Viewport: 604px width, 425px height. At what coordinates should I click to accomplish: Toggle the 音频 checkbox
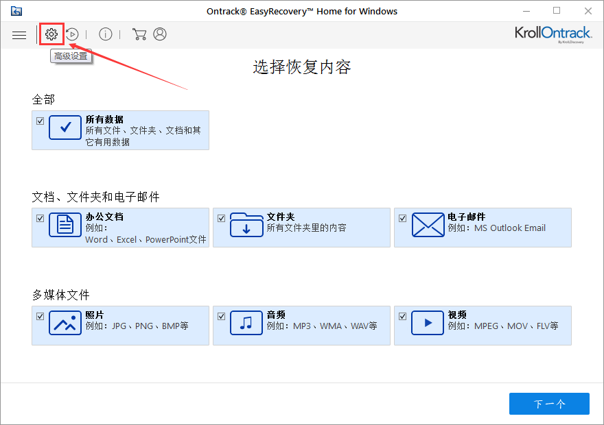click(220, 315)
